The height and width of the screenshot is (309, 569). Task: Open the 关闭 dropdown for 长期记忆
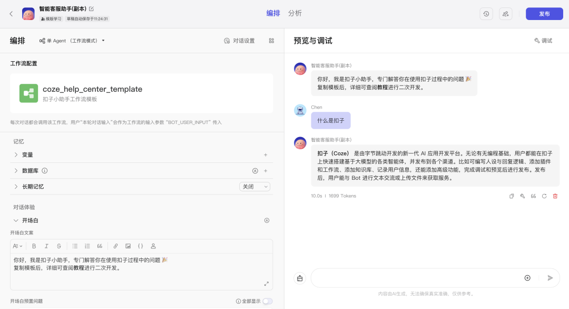click(x=254, y=186)
